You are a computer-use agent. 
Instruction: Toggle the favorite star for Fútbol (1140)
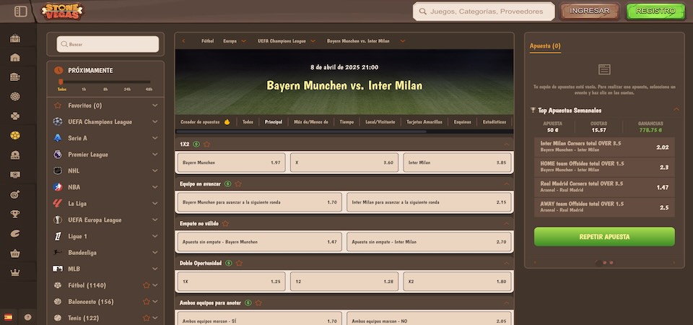click(x=147, y=285)
